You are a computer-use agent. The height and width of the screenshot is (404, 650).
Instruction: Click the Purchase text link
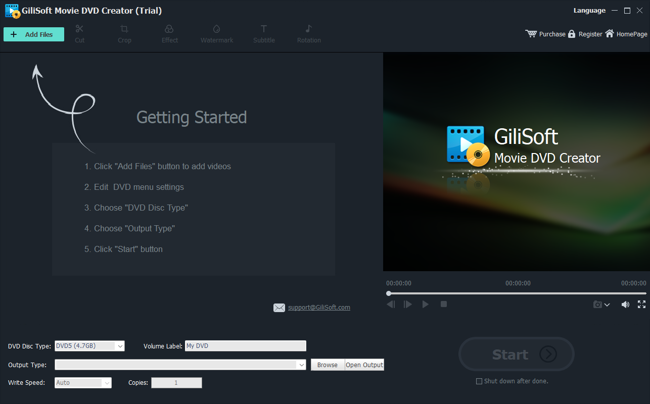[552, 34]
